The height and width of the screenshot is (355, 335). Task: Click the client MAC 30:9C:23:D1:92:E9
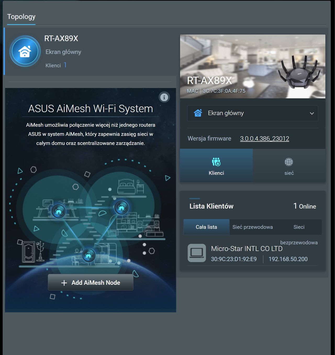234,259
